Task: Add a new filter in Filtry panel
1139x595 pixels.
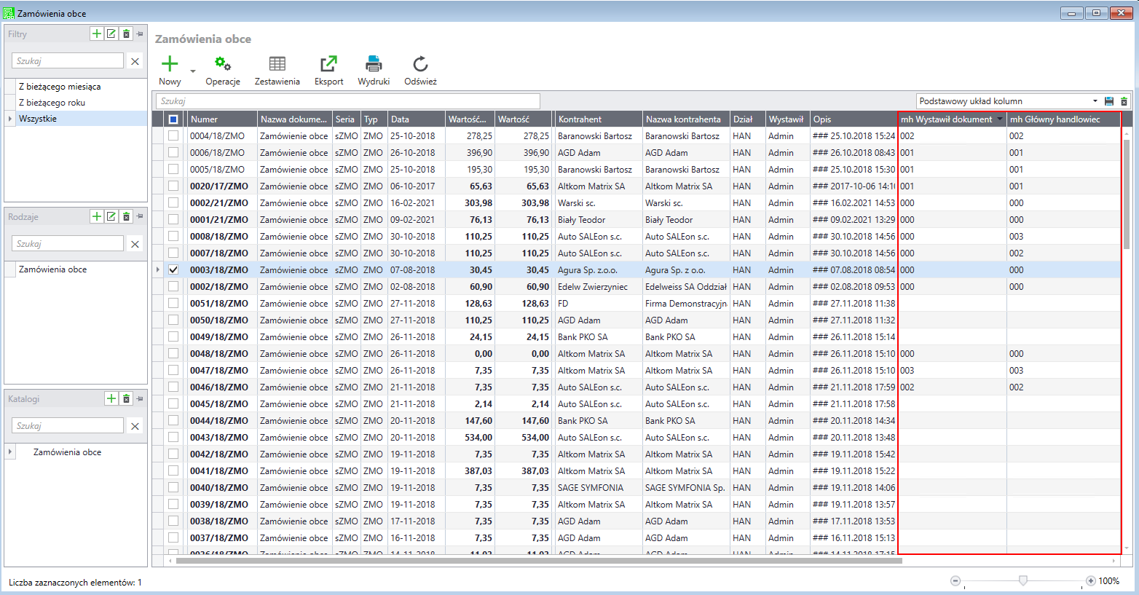Action: point(96,34)
